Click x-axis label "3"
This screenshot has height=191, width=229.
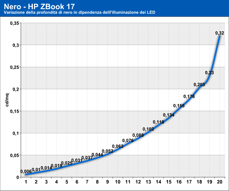pos(46,182)
